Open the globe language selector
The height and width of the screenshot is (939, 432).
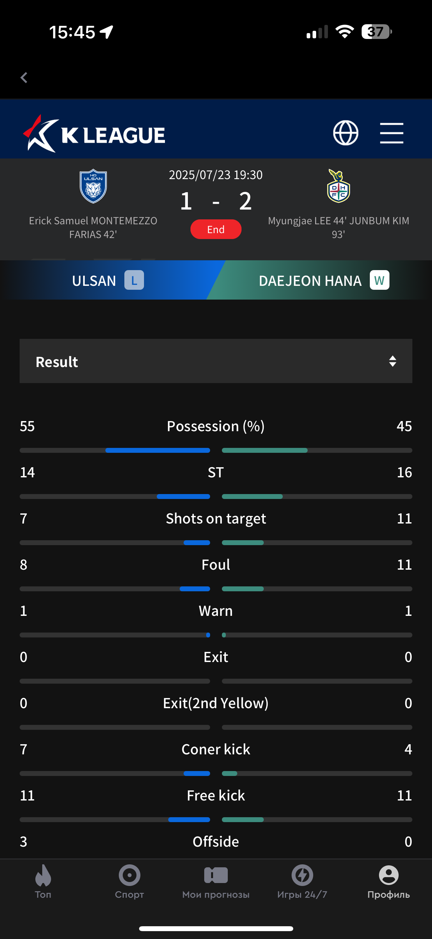click(345, 133)
